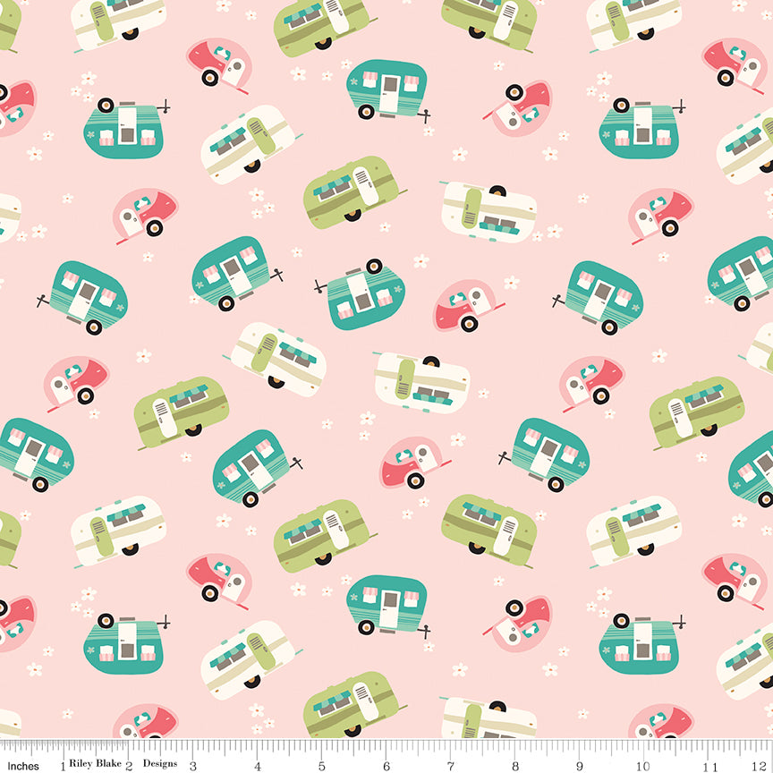
Task: Select the number 11 ruler mark
Action: (710, 765)
